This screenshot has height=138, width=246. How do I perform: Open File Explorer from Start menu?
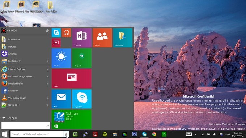26,61
